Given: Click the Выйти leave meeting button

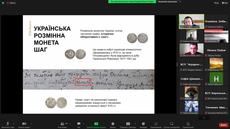Looking at the screenshot, I should tap(223, 125).
